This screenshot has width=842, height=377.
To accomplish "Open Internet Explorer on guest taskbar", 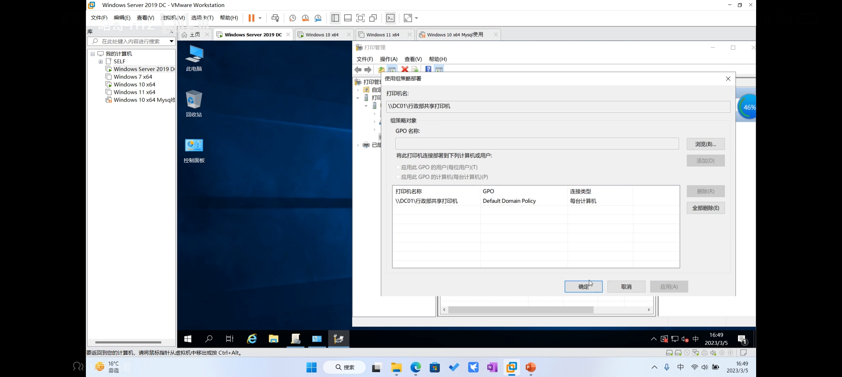I will click(252, 339).
